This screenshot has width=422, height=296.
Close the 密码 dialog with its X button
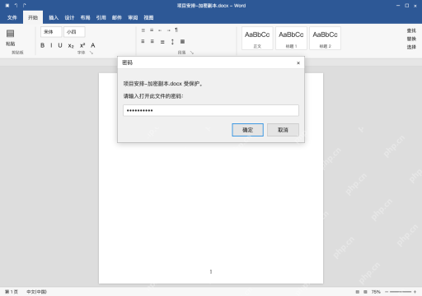pyautogui.click(x=298, y=63)
